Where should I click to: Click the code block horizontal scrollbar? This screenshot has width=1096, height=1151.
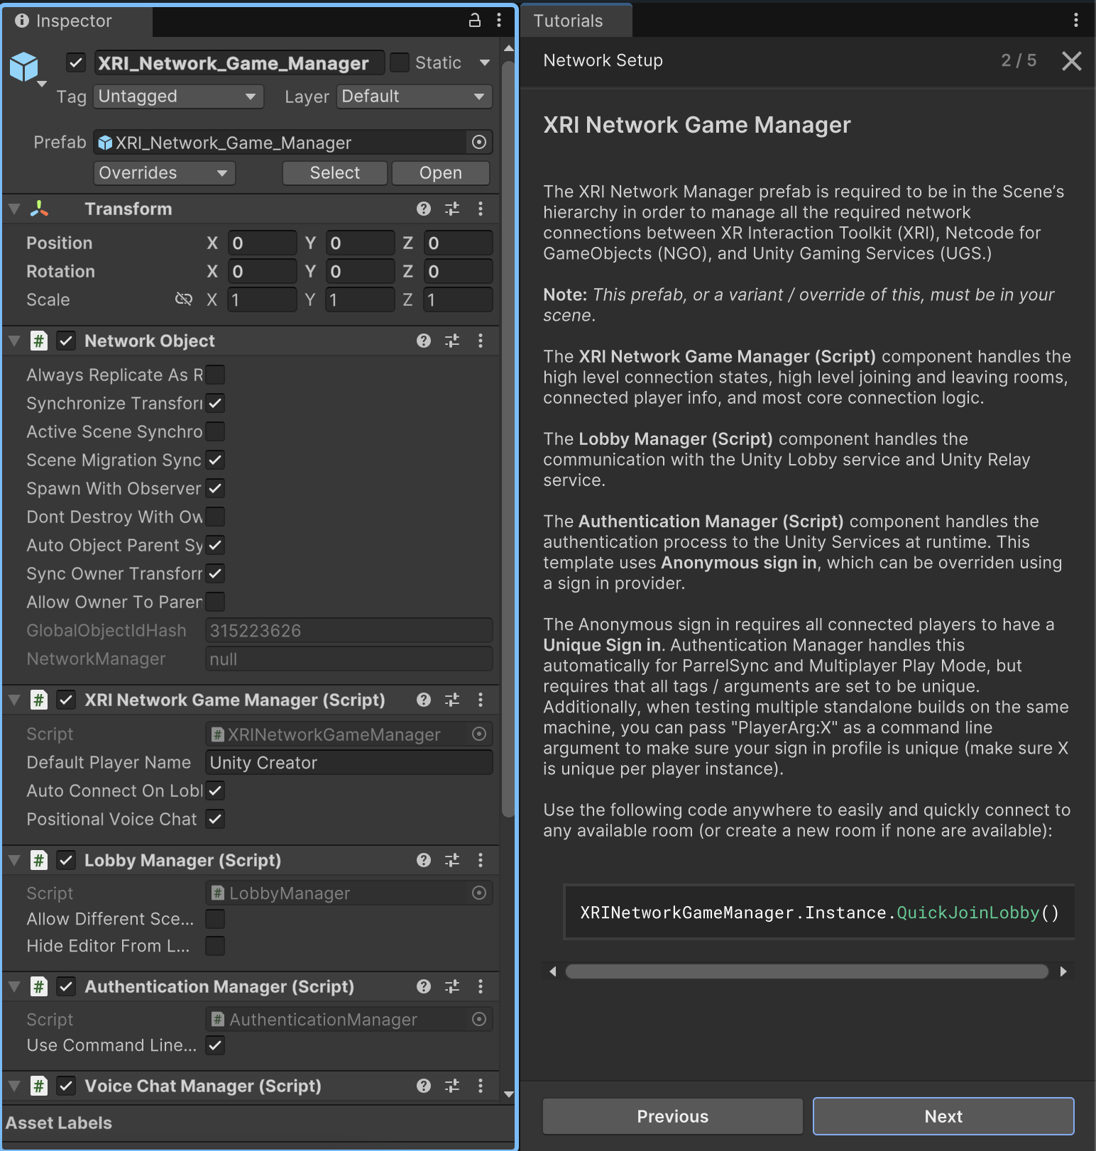click(x=806, y=971)
